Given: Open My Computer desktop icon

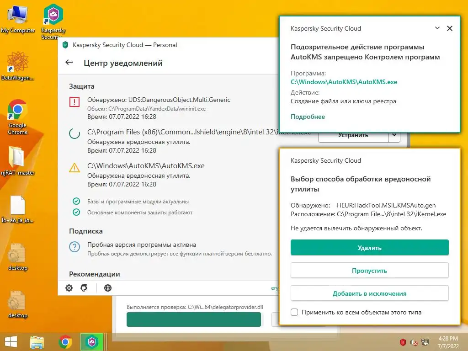Looking at the screenshot, I should click(x=18, y=19).
